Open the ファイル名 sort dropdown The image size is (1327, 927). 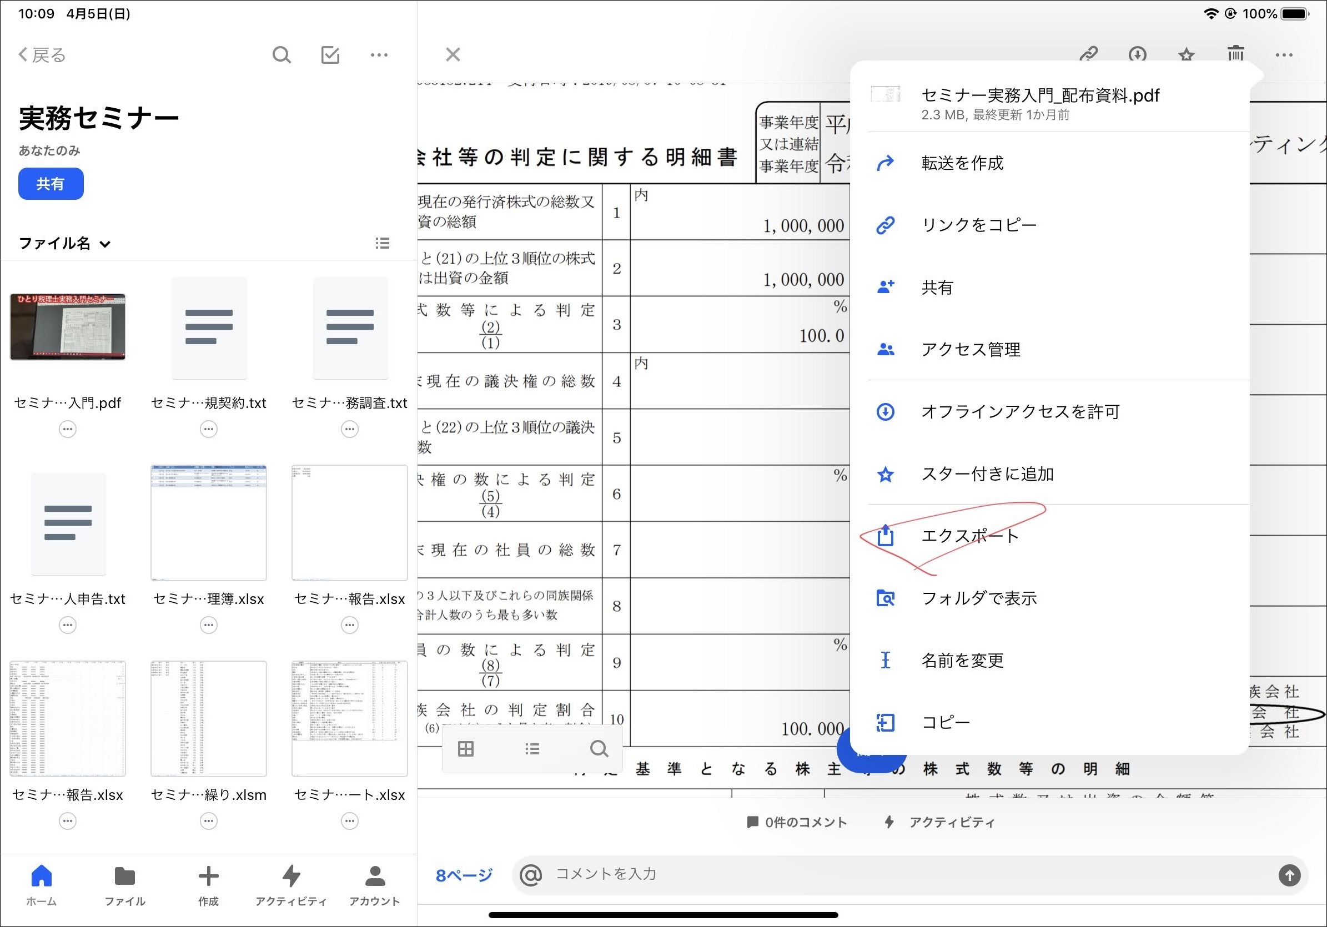pos(64,243)
